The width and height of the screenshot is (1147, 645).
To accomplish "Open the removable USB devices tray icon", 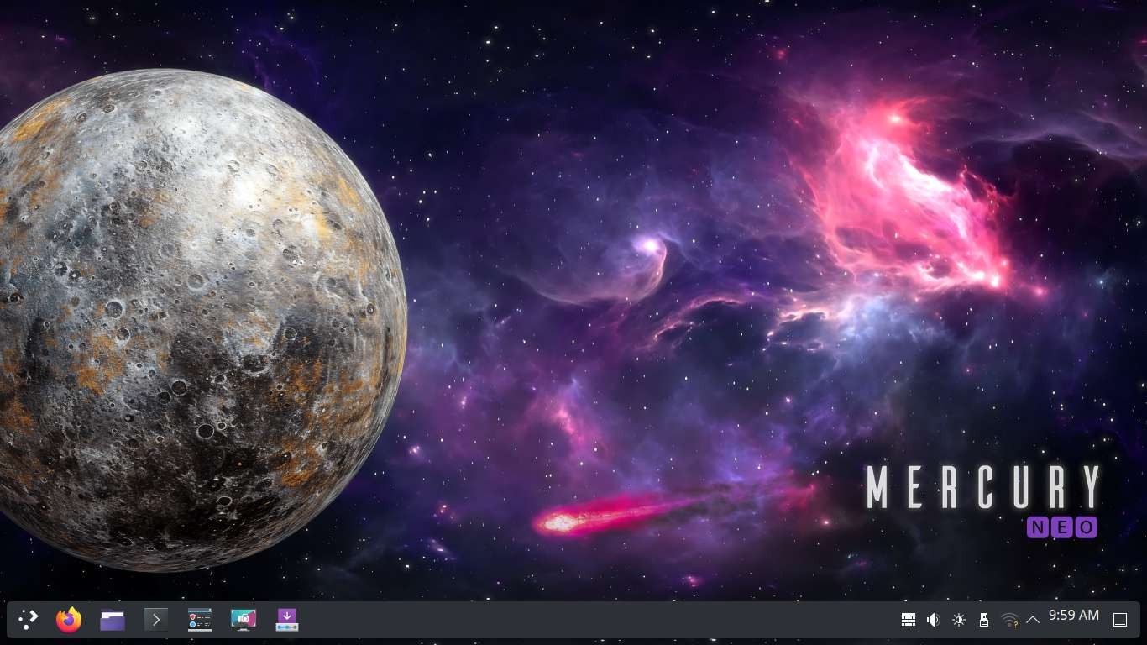I will [984, 620].
